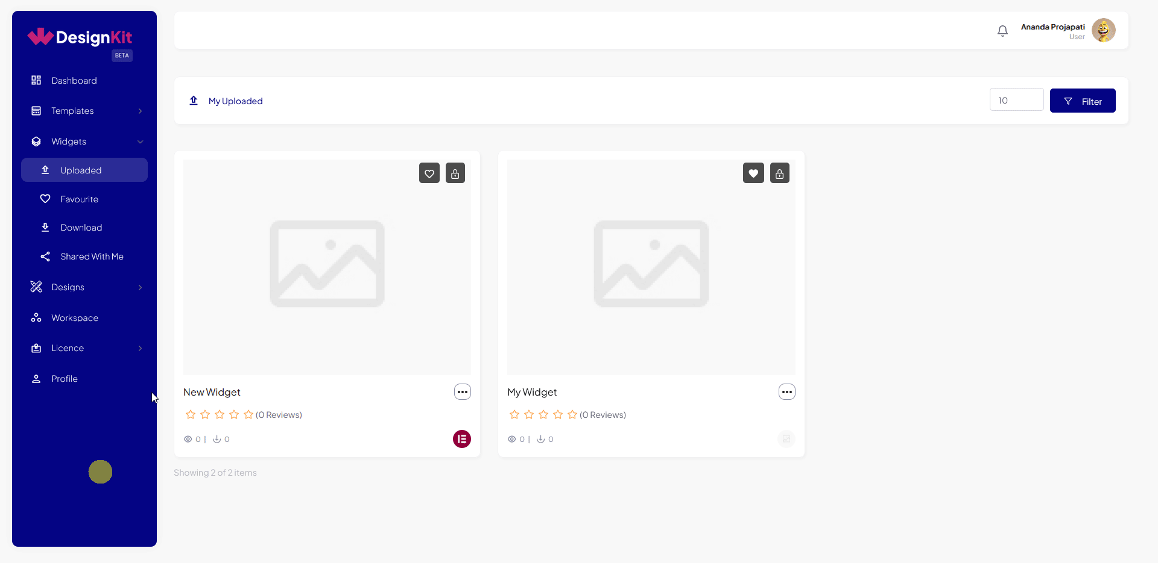Unfavorite the My Widget card
Viewport: 1158px width, 563px height.
(x=753, y=173)
